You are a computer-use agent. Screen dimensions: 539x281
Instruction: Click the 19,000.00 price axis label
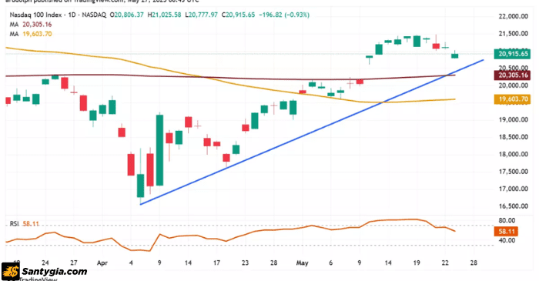514,119
